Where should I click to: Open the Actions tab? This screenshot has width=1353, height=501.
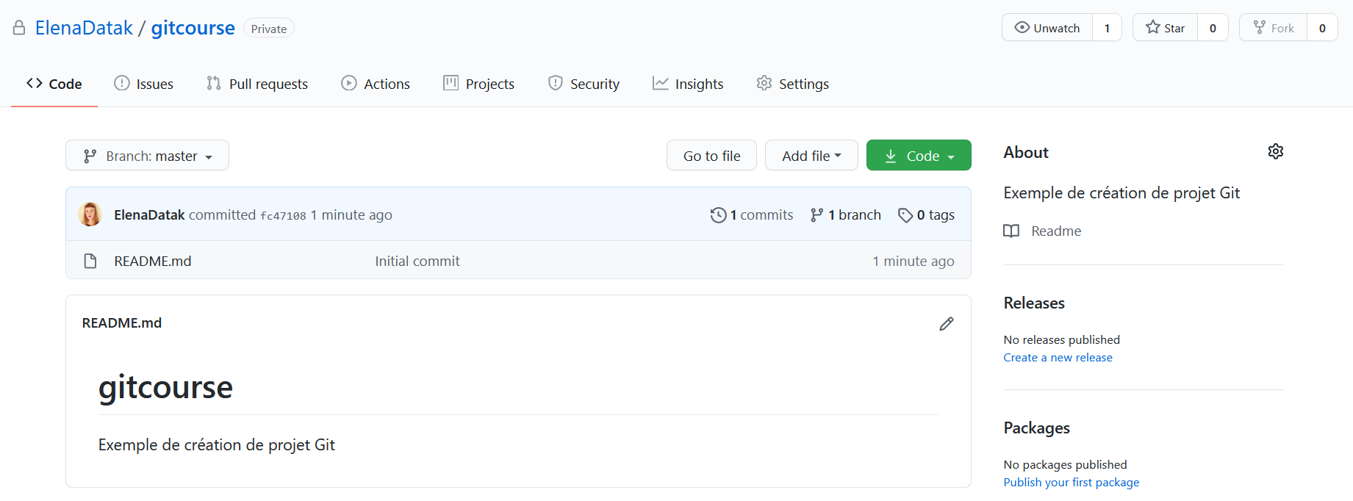coord(376,84)
